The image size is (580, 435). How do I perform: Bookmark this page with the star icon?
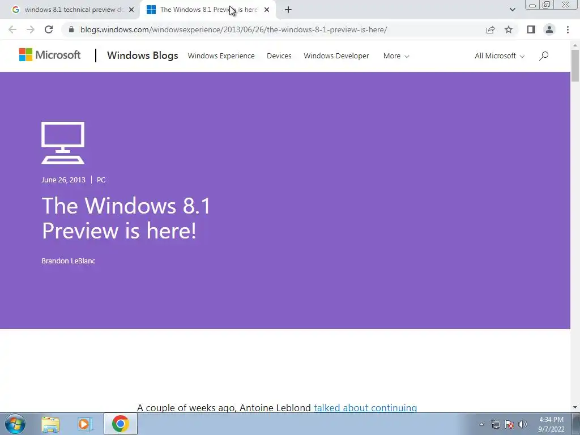pos(509,29)
